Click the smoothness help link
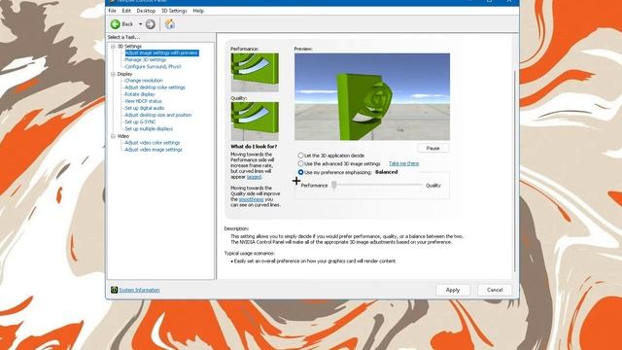 (251, 199)
